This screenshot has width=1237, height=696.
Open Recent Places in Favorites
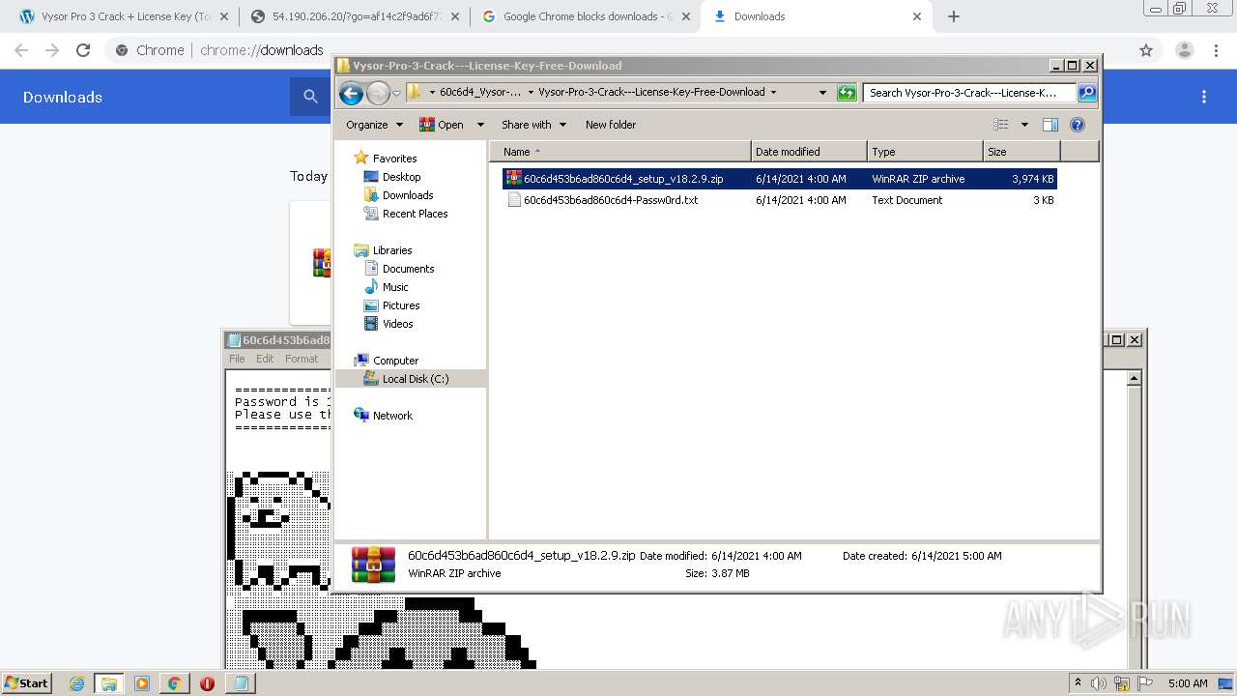[405, 214]
